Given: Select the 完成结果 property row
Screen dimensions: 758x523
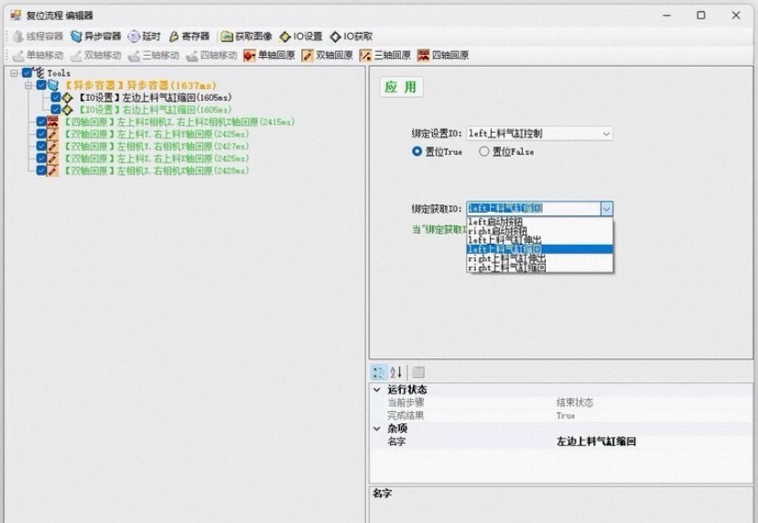Looking at the screenshot, I should (x=561, y=415).
